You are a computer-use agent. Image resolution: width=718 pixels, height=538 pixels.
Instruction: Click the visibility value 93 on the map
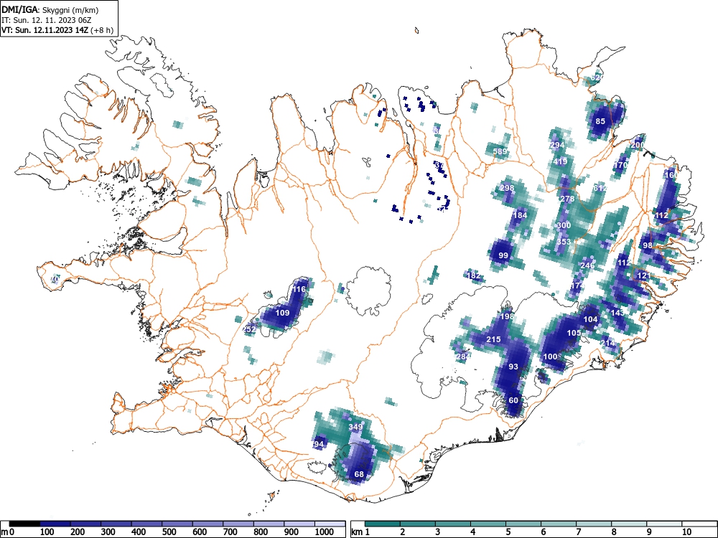[x=513, y=367]
